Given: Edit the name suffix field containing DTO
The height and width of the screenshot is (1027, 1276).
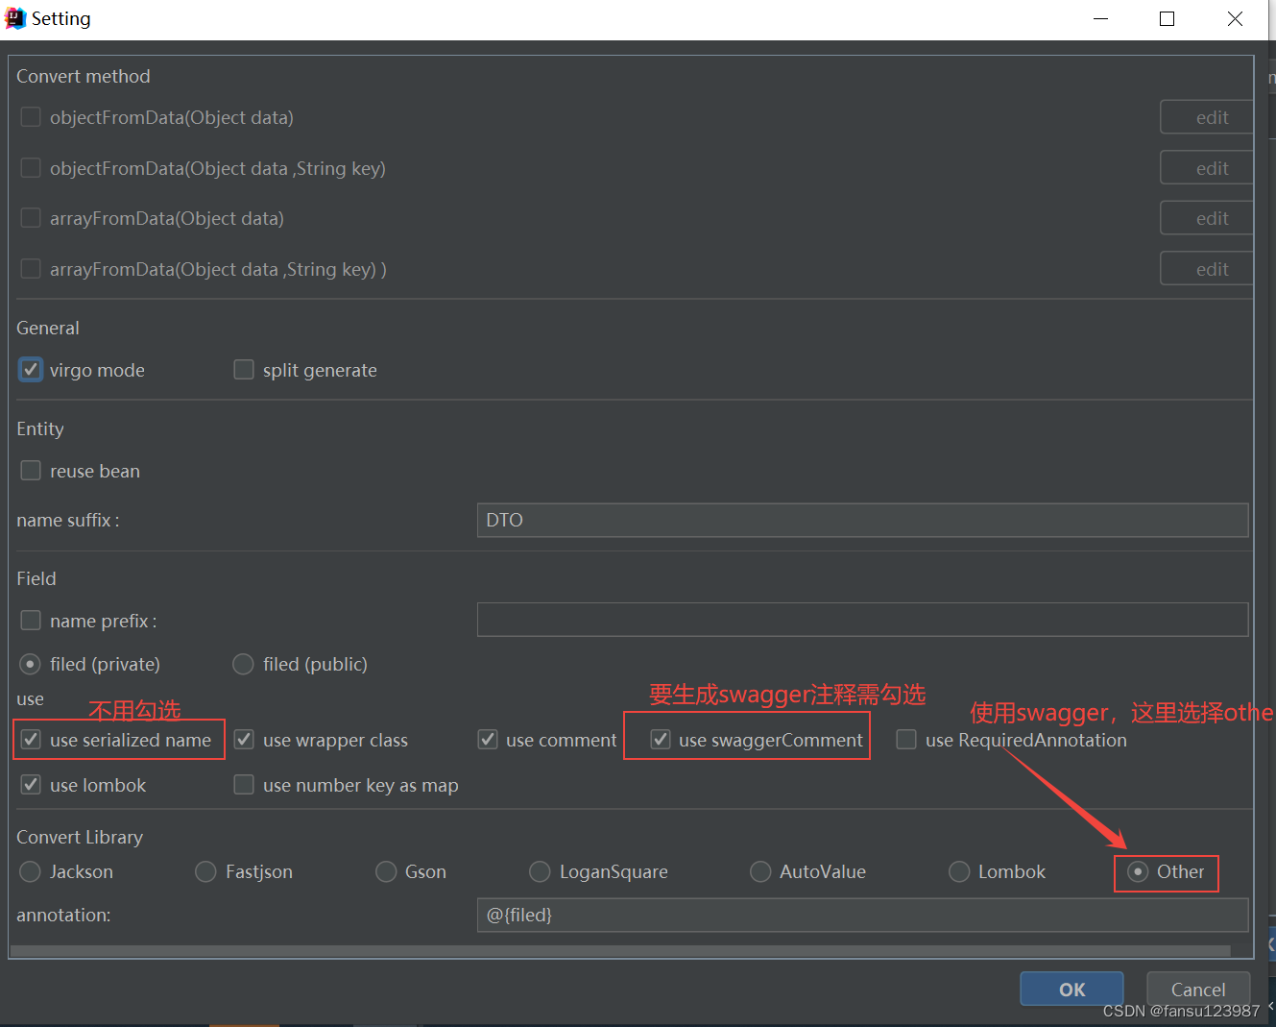Looking at the screenshot, I should coord(862,520).
